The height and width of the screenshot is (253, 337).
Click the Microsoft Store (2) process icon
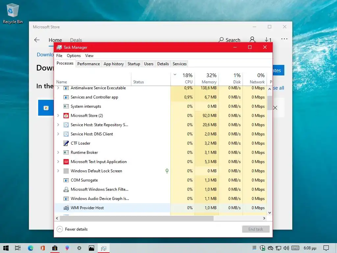(x=66, y=116)
